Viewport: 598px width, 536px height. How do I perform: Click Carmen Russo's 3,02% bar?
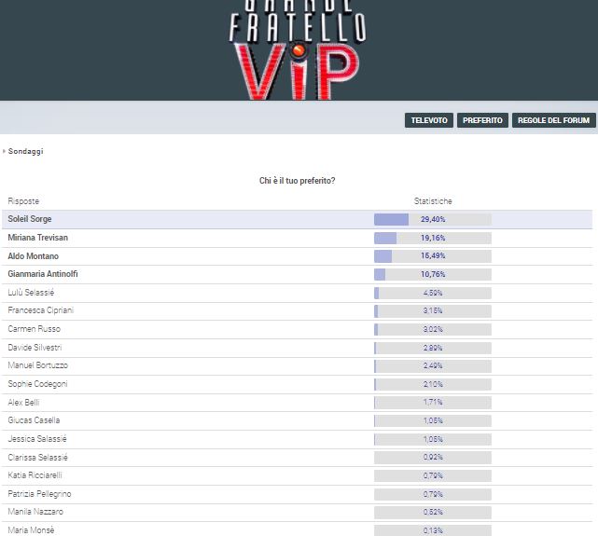coord(433,329)
